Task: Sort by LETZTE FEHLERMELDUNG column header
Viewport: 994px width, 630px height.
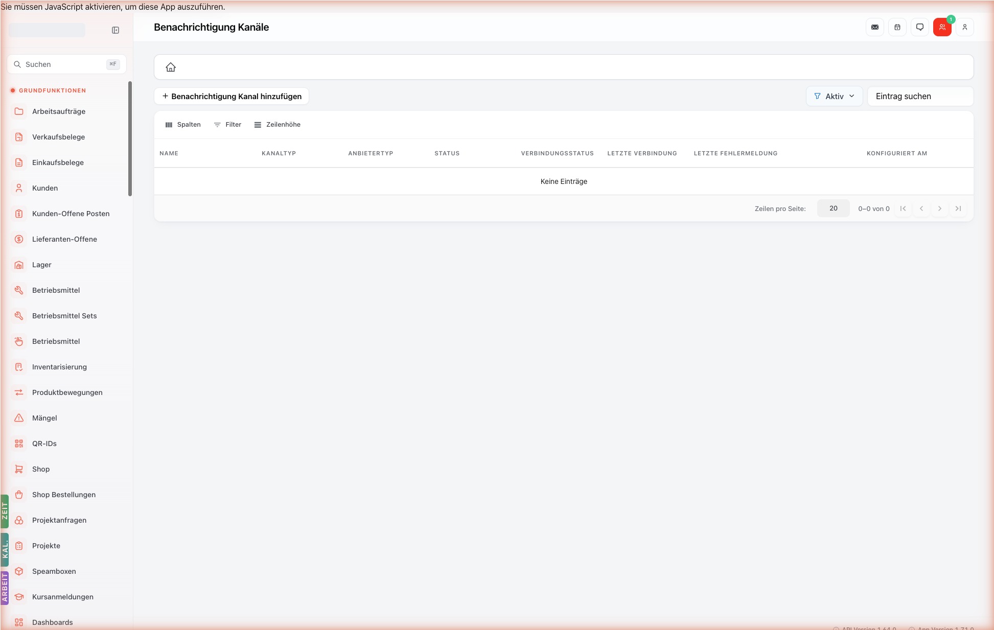Action: coord(735,153)
